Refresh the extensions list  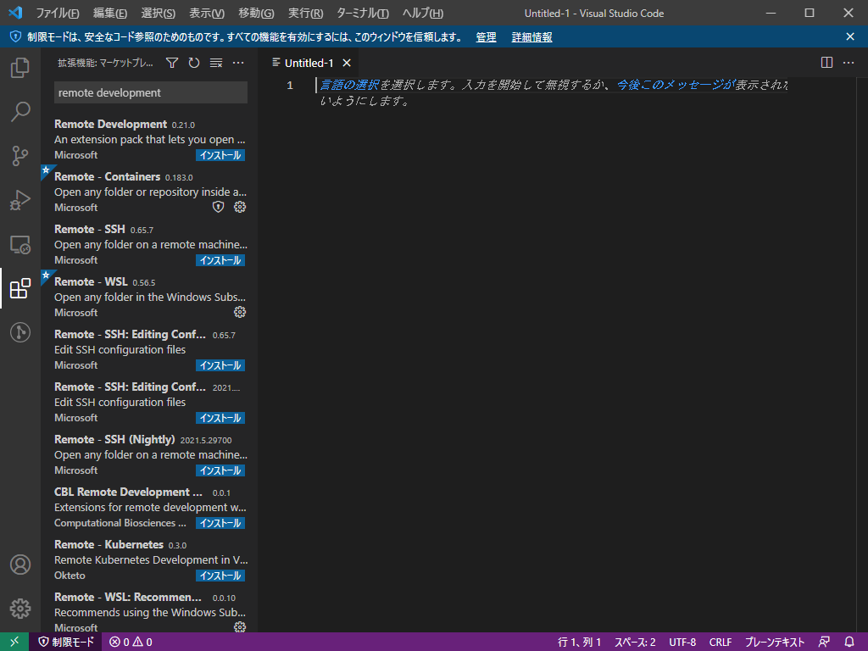click(194, 63)
